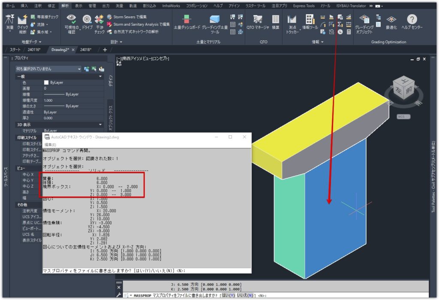
Task: Switch to the 注釈 ribbon tab
Action: [x=38, y=6]
